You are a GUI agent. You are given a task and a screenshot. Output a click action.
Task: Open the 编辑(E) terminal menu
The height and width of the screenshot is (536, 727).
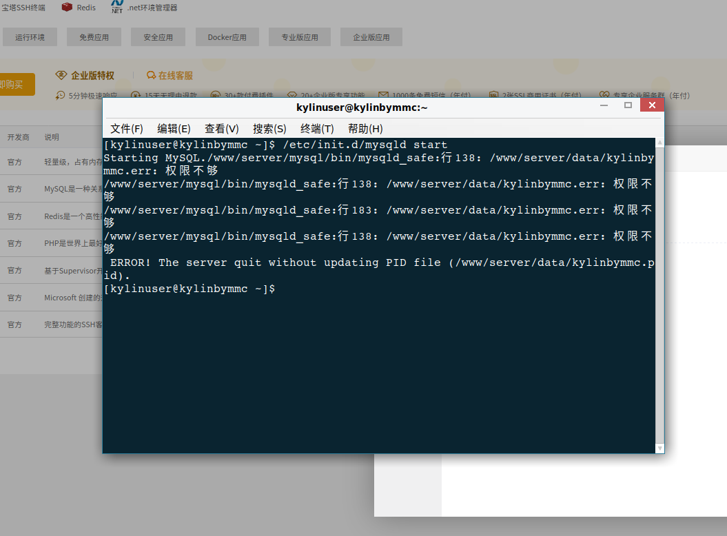(174, 129)
